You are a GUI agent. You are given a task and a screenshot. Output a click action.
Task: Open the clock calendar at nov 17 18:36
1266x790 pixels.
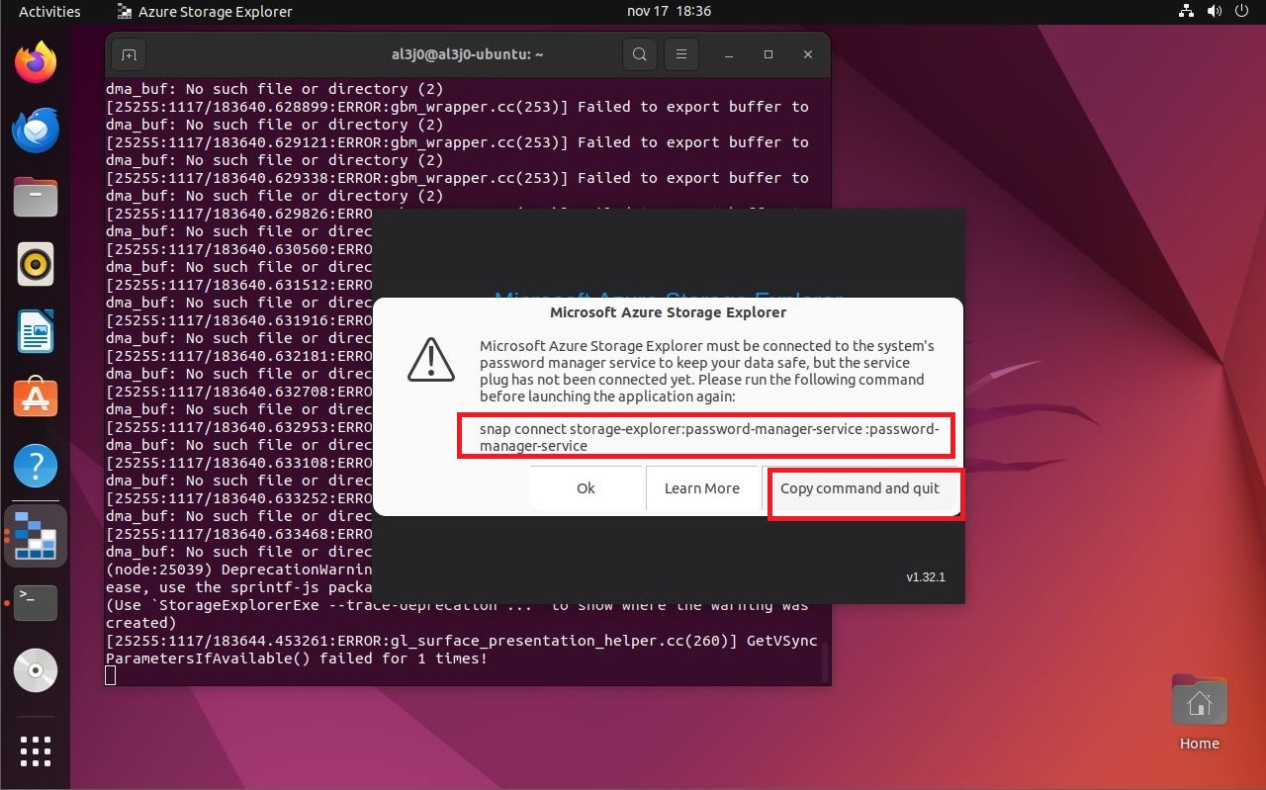(x=669, y=12)
